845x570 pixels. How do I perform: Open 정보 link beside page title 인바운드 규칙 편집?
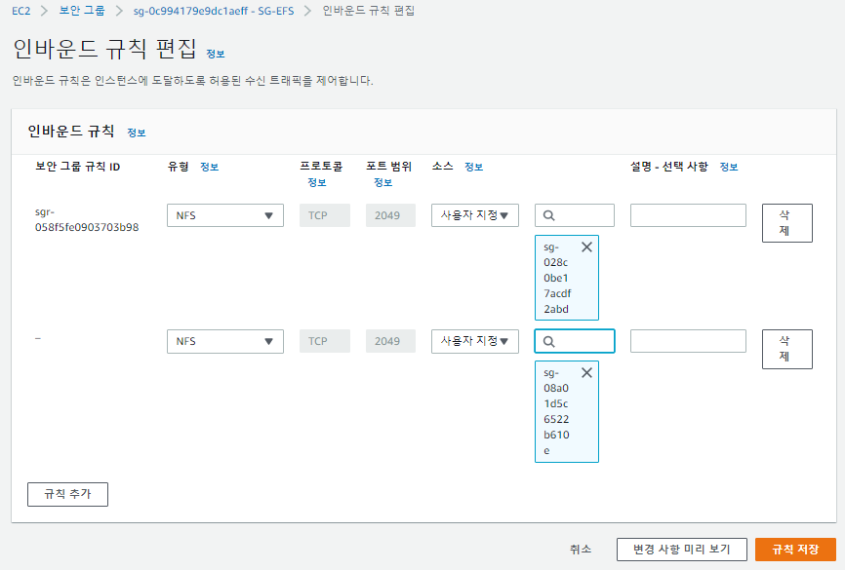(x=216, y=54)
